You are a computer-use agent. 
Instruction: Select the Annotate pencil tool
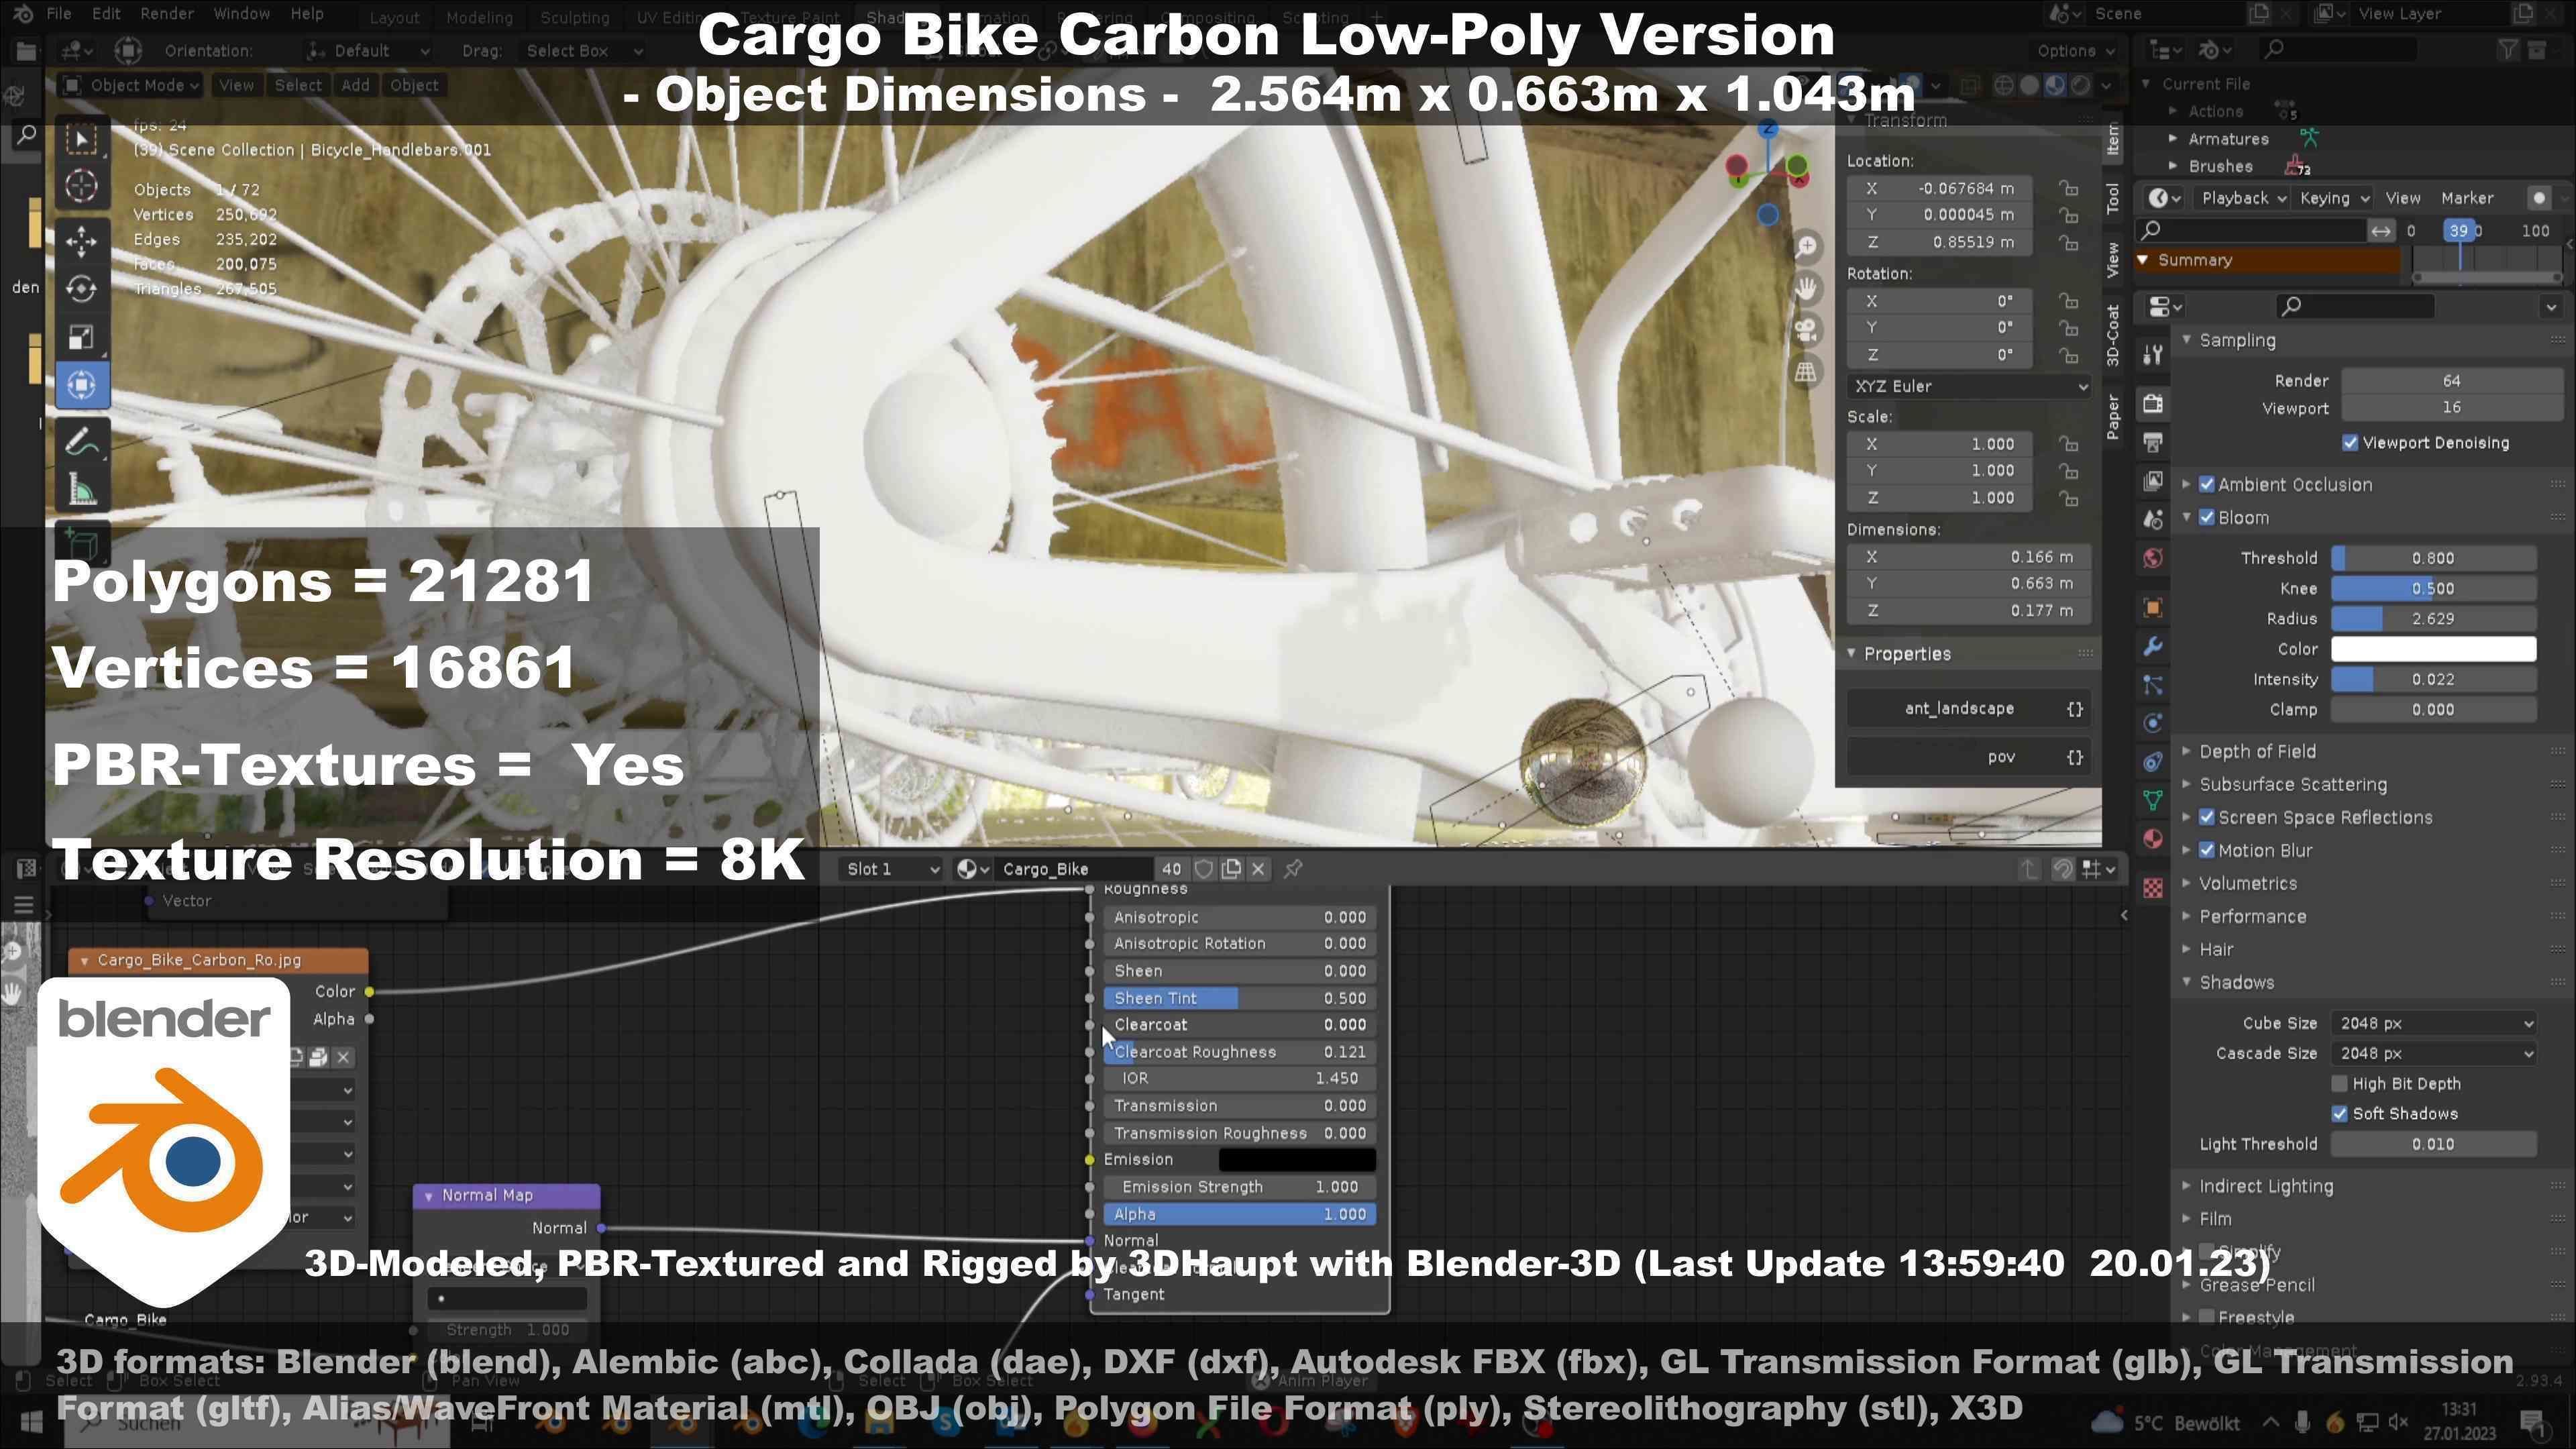[82, 441]
